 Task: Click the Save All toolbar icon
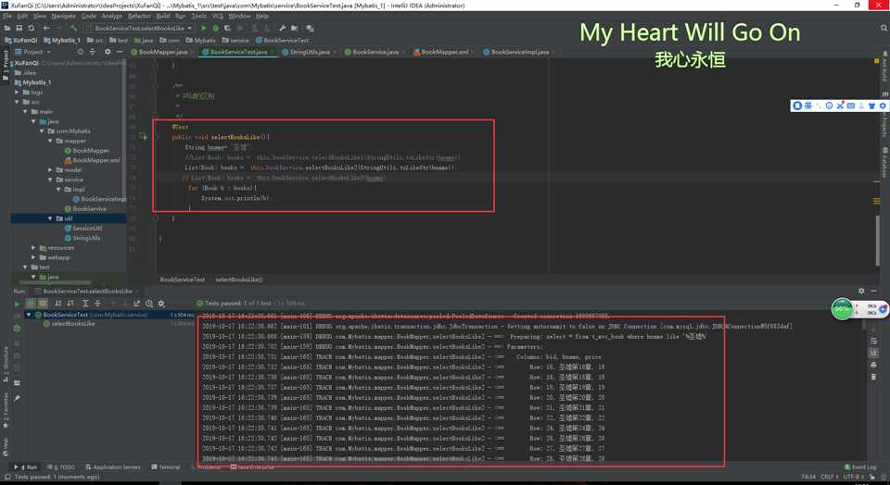[x=19, y=28]
